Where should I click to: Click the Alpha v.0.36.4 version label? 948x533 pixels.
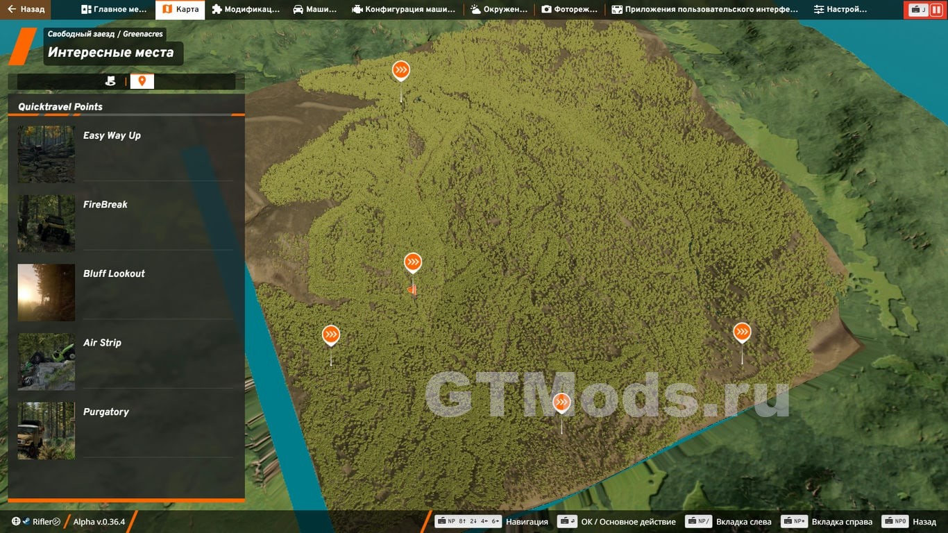pos(99,522)
